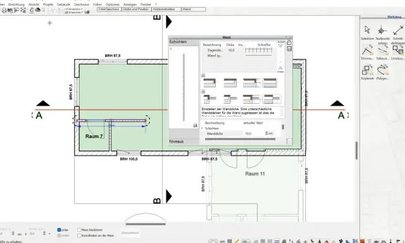Image resolution: width=405 pixels, height=243 pixels.
Task: Click the properties list scrollbar in Wand dialog
Action: coord(283,127)
